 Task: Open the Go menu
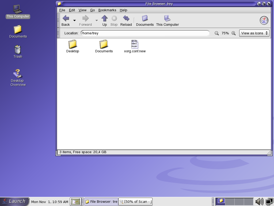tap(92, 10)
